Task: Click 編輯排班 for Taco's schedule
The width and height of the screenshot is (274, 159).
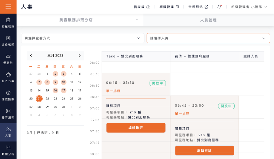Action: pos(136,128)
